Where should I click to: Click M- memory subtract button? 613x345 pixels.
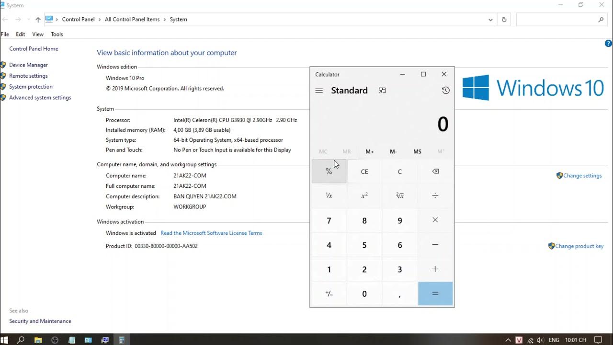coord(394,151)
